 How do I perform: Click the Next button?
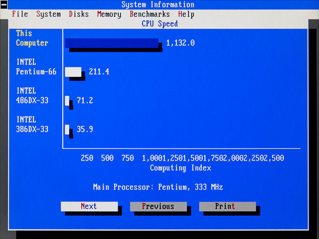[x=89, y=206]
